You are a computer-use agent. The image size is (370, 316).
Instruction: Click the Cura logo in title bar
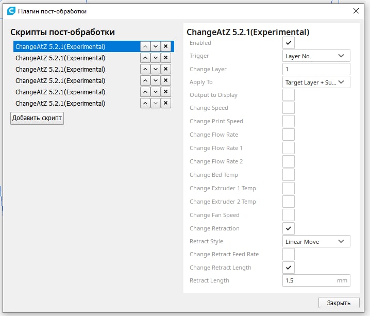pos(11,11)
